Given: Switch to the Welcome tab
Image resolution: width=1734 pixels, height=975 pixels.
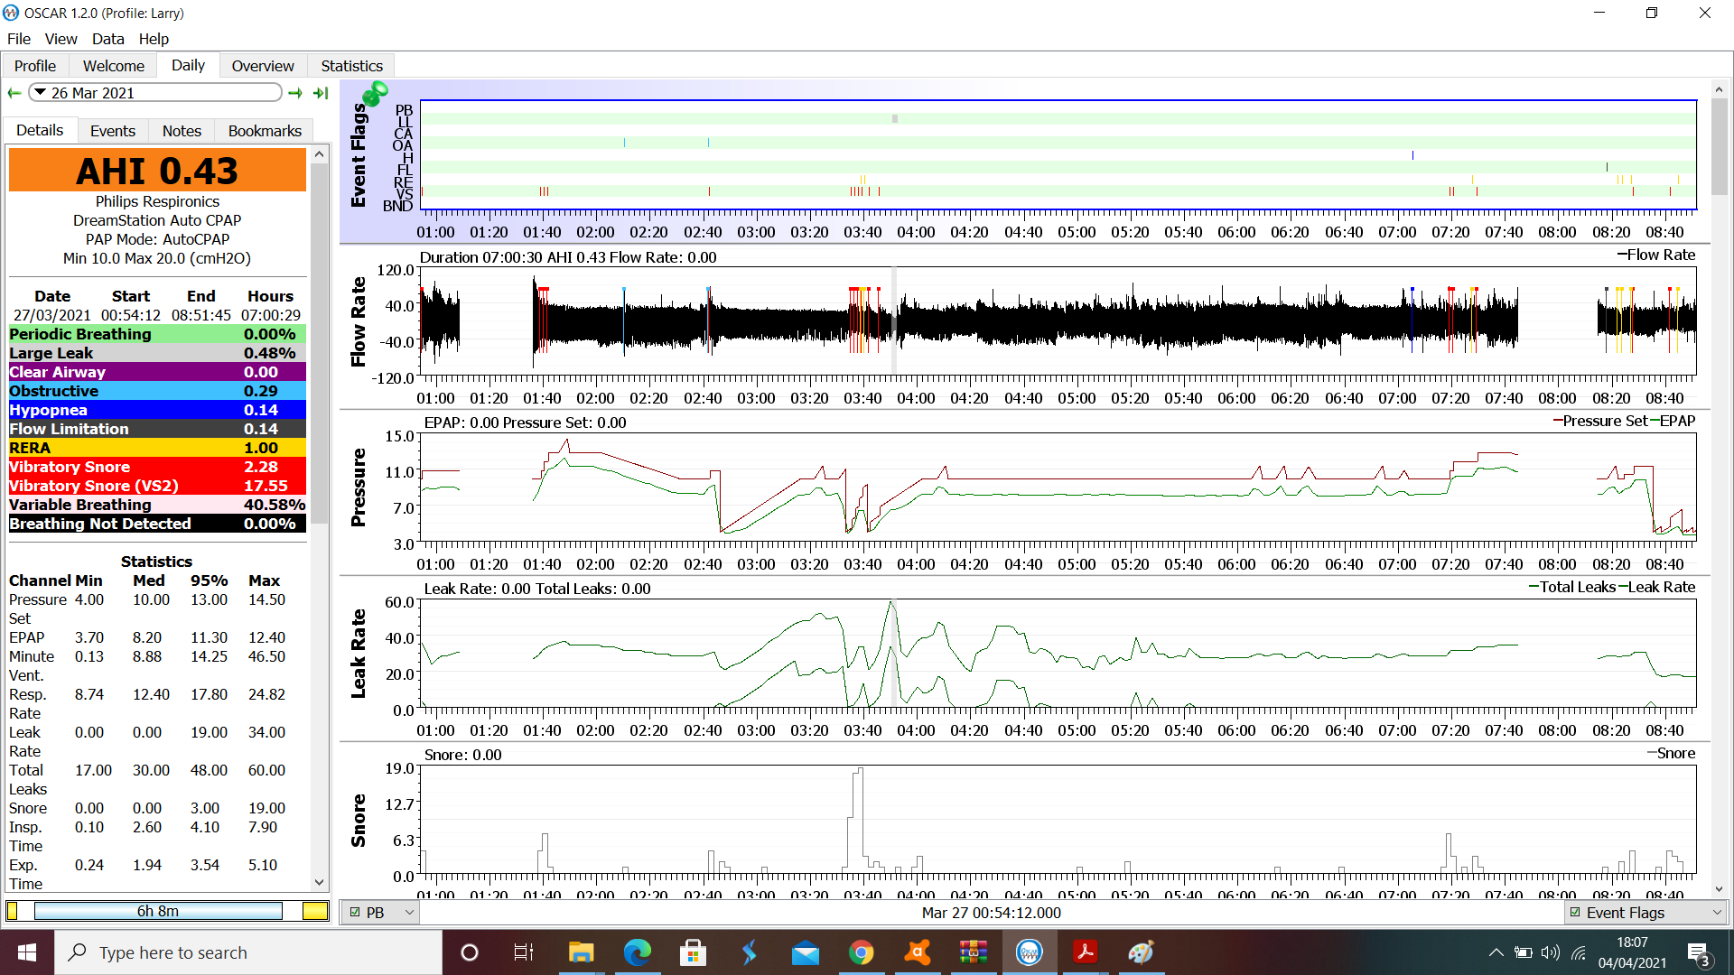Looking at the screenshot, I should 114,66.
